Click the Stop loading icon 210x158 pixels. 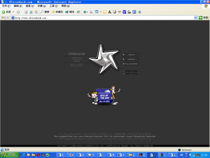[26, 12]
